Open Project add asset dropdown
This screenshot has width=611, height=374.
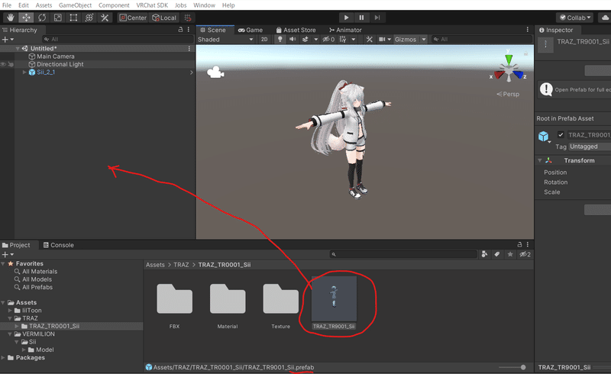[8, 254]
